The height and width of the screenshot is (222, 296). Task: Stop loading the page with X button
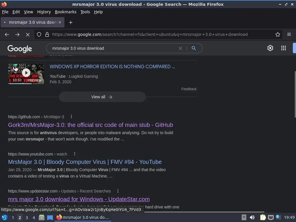coord(28,35)
